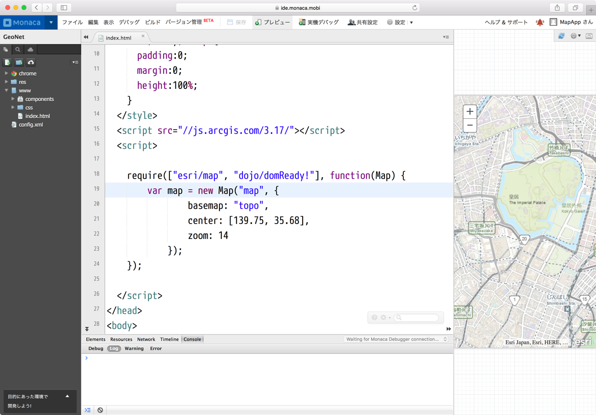Screen dimensions: 596x415
Task: Click the editor search help icon
Action: pos(374,318)
